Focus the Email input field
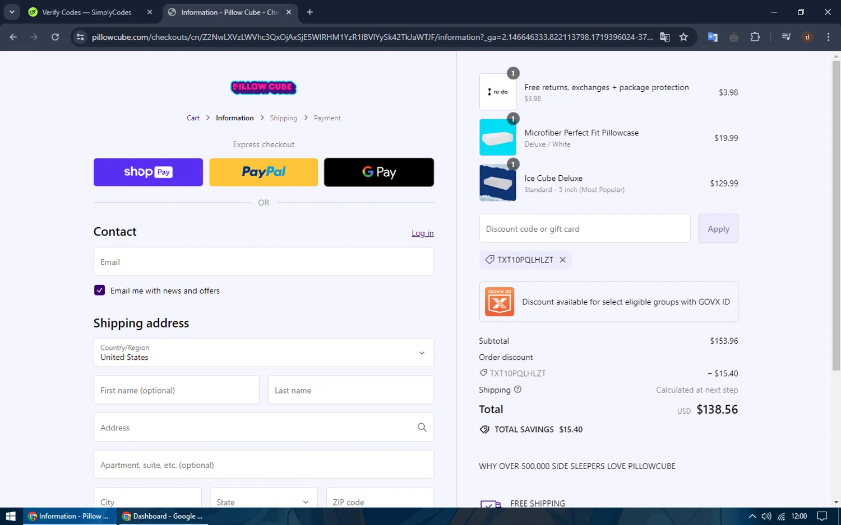This screenshot has height=525, width=841. pos(264,261)
